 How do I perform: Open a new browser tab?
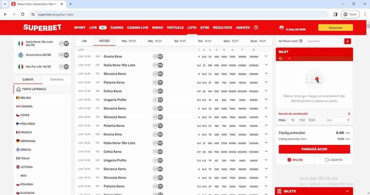[x=70, y=4]
